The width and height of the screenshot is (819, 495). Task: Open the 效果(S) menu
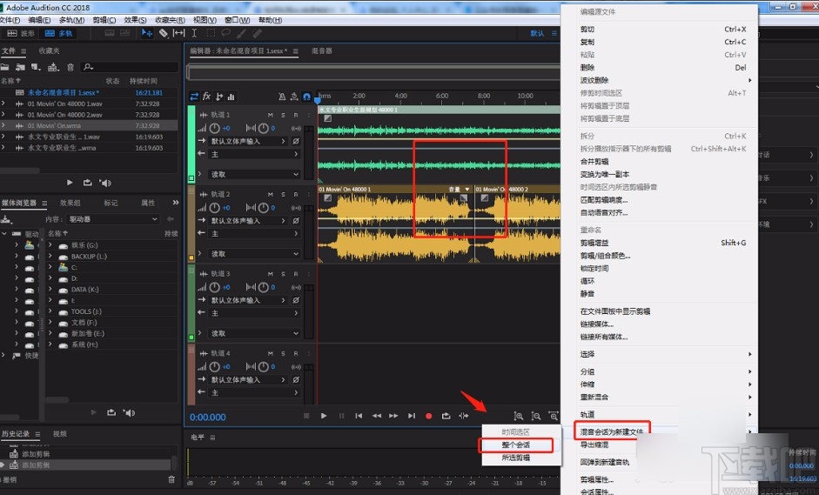(x=135, y=20)
